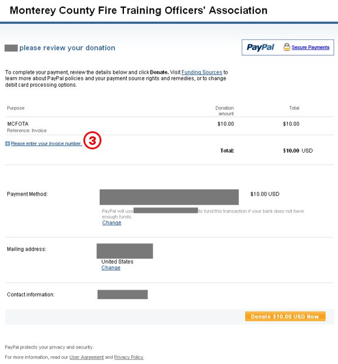Screen dimensions: 338x364
Task: Click Donate $10.00 USD Now button
Action: pos(285,317)
